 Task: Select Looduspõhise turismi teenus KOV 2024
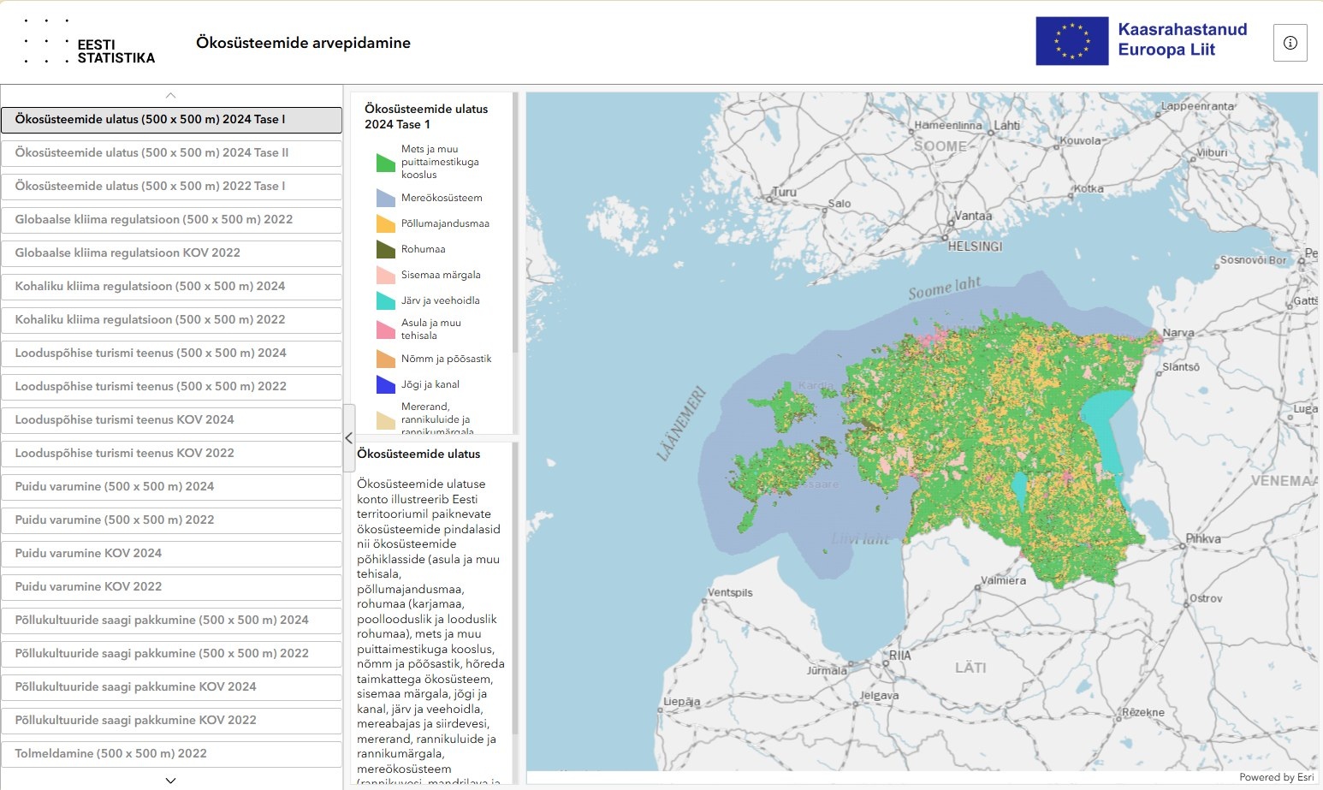[171, 420]
